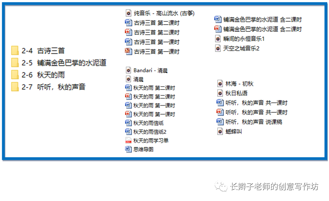Open the 2-5 铺满金色巴掌的水泥道 folder icon

(x=15, y=62)
